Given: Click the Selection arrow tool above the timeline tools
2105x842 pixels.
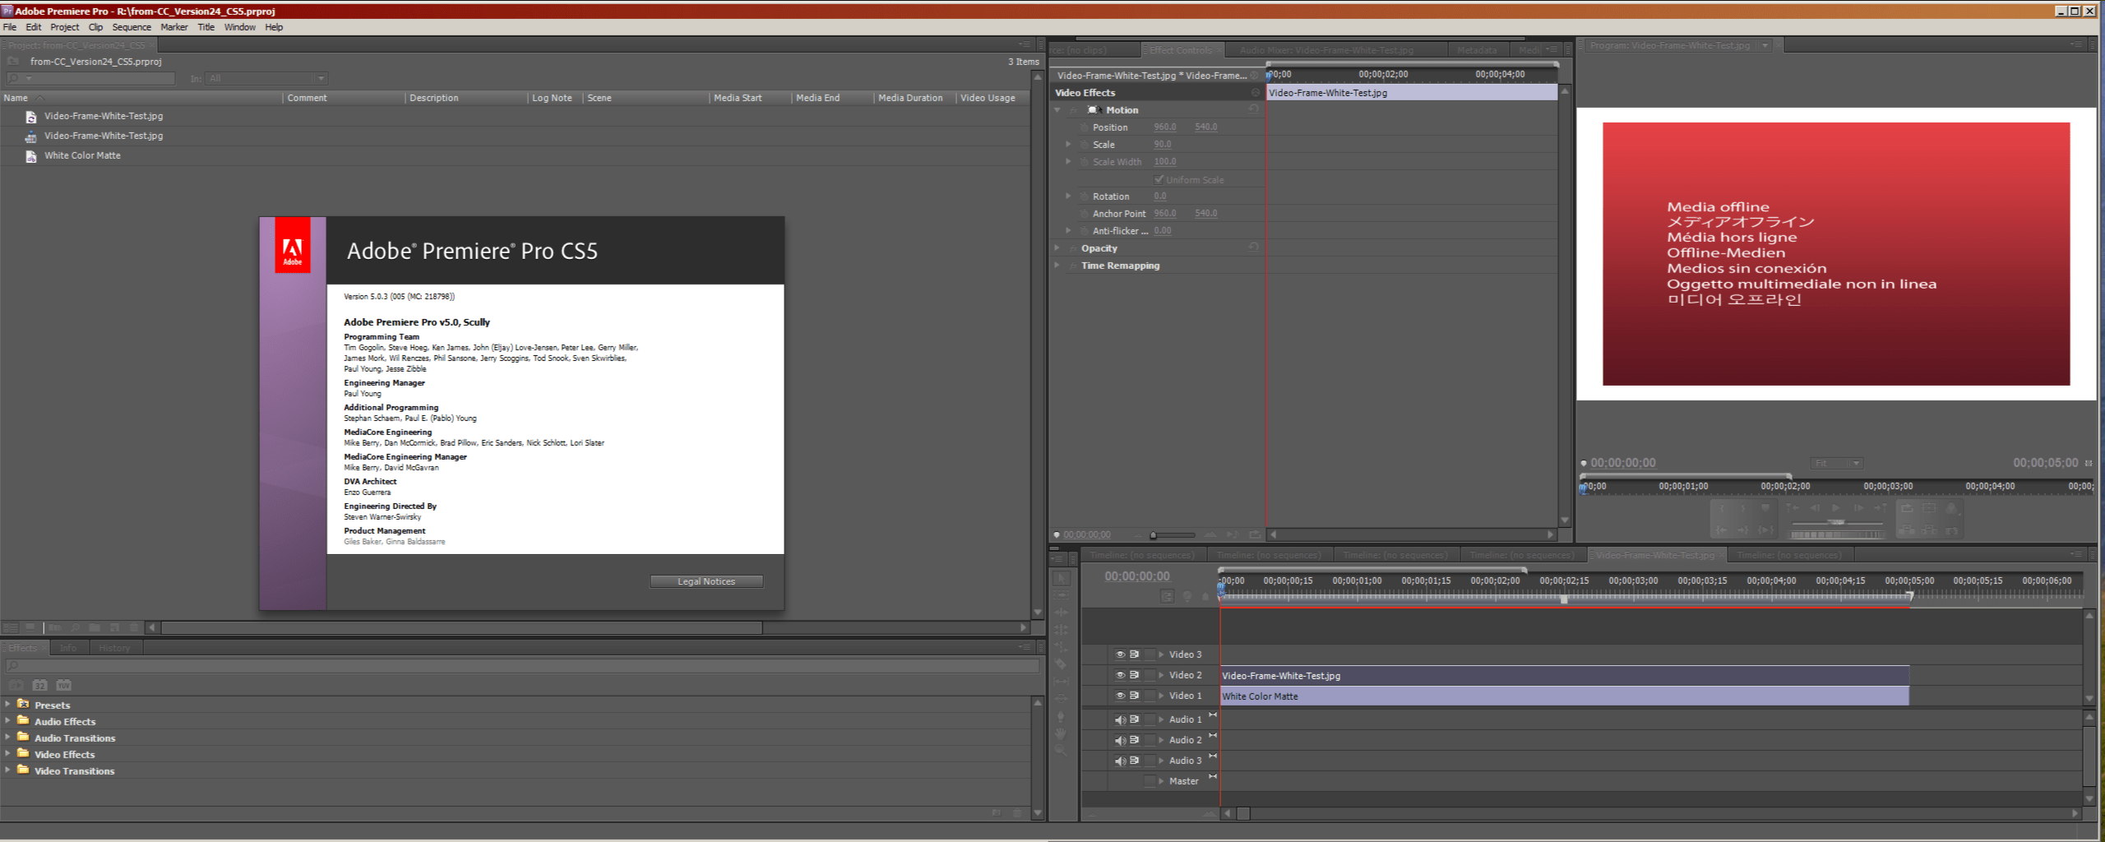Looking at the screenshot, I should click(x=1062, y=577).
